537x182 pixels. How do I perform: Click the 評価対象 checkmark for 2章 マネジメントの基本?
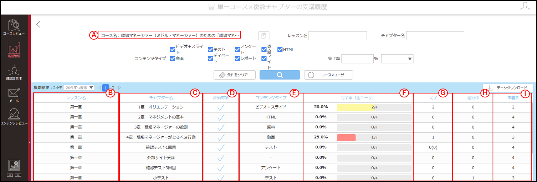221,117
